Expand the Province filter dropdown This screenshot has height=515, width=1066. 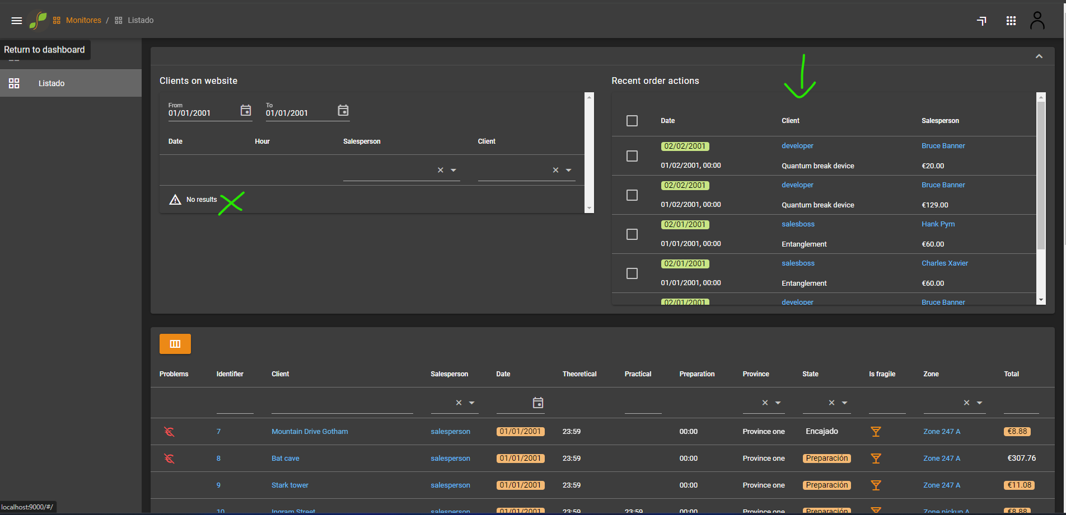778,403
